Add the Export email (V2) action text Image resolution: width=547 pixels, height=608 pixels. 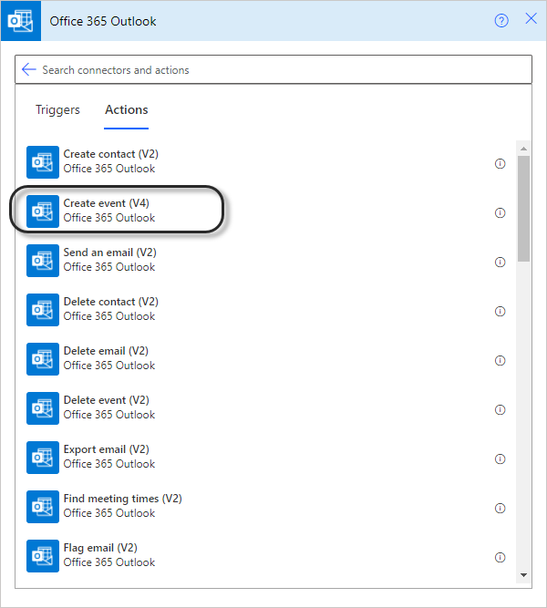(x=107, y=449)
